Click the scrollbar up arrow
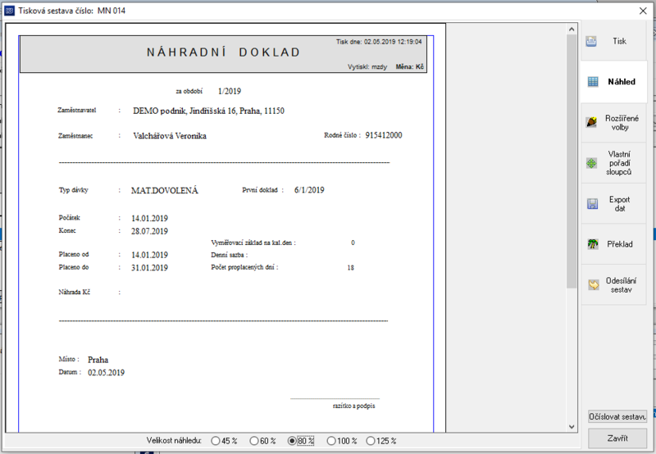The image size is (656, 454). pos(572,30)
